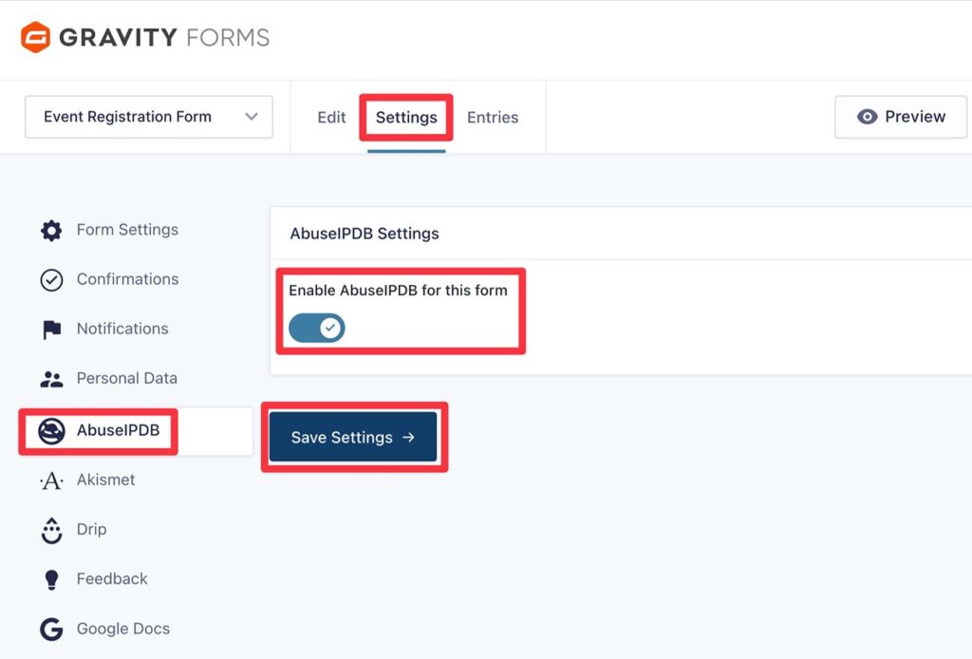Click the 'Enable AbuseIPDB for this form' label
This screenshot has height=659, width=972.
pos(398,291)
